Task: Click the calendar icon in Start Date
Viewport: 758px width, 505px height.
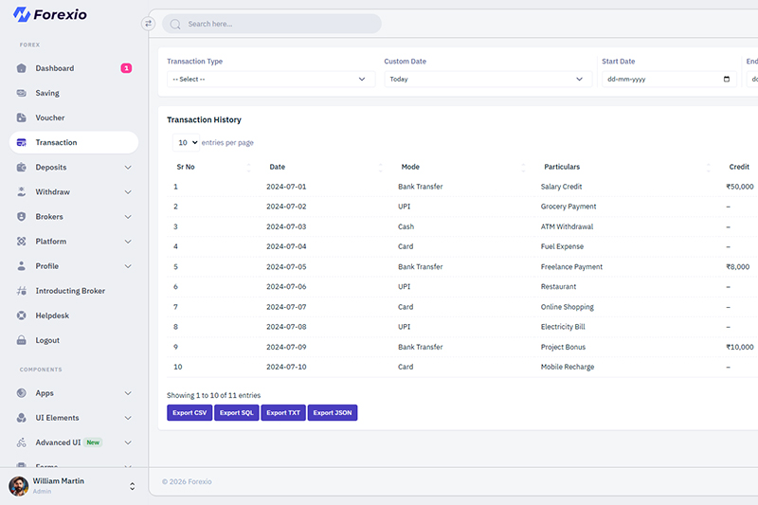Action: [x=727, y=80]
